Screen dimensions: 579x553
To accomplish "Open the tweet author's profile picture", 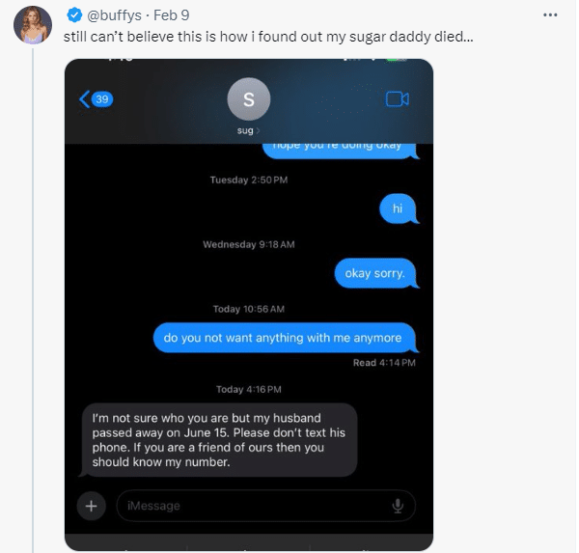I will 32,26.
